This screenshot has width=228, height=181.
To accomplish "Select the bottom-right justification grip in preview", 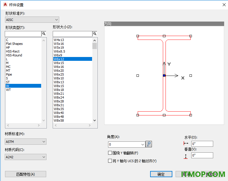I will (191, 115).
